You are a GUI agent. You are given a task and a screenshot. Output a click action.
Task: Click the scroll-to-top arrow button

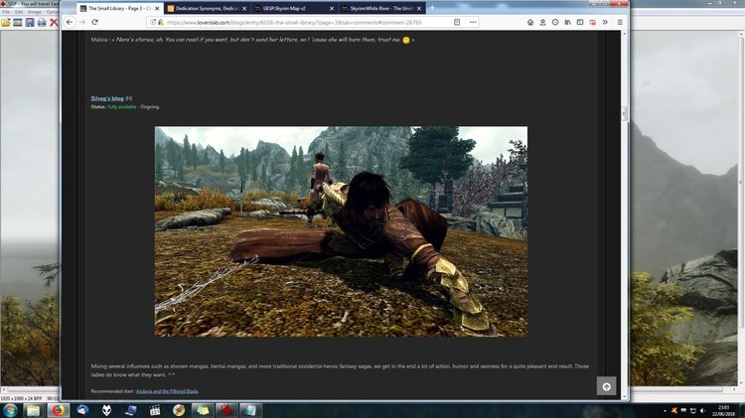pyautogui.click(x=606, y=386)
